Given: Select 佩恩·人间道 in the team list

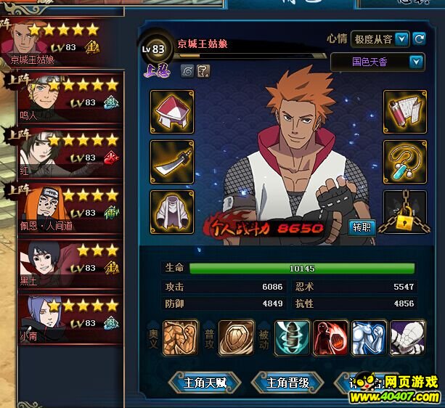Looking at the screenshot, I should 70,208.
